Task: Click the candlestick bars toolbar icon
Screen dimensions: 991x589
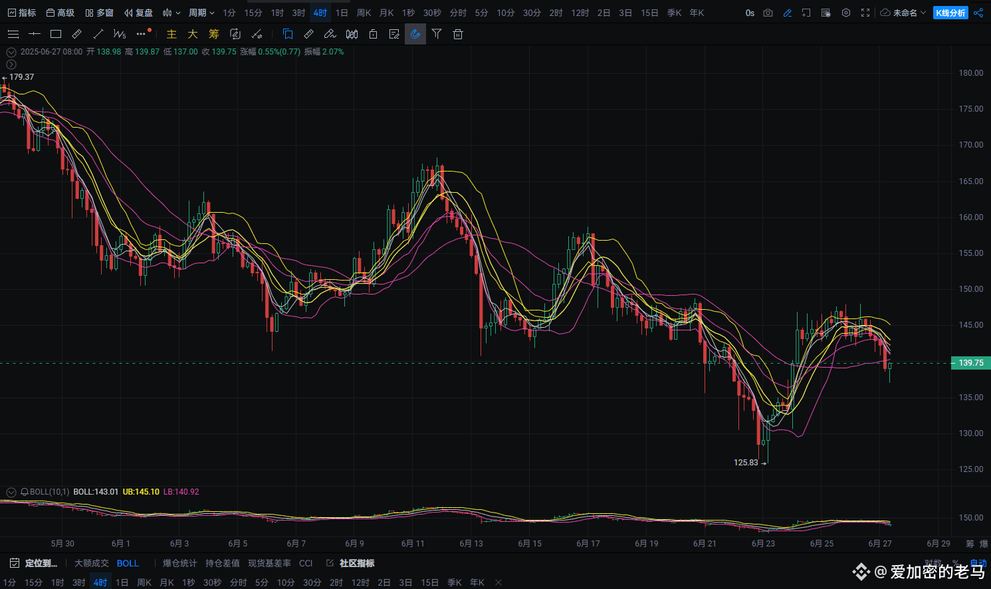Action: click(352, 34)
